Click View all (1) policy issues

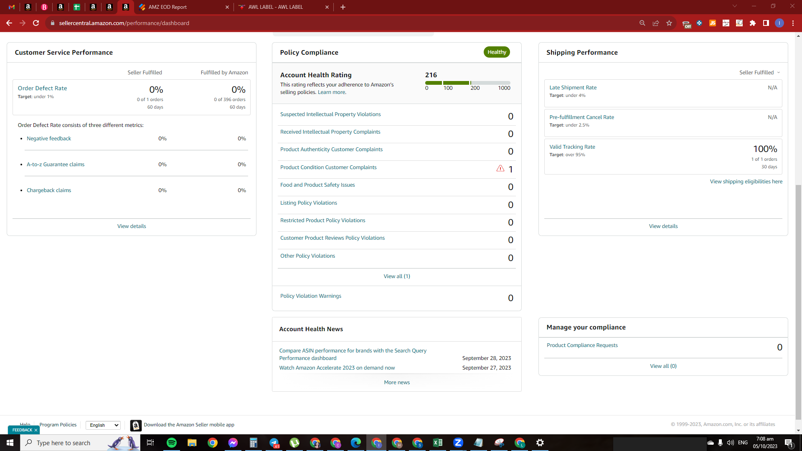point(397,276)
